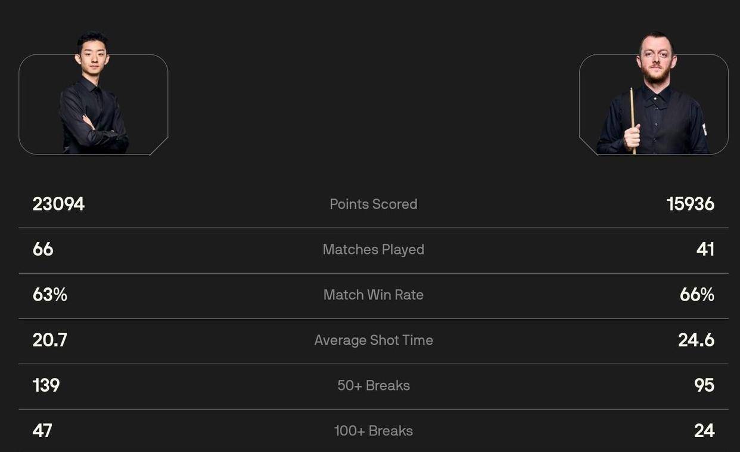Click the 95 value for 50+ breaks
740x452 pixels.
coord(704,385)
